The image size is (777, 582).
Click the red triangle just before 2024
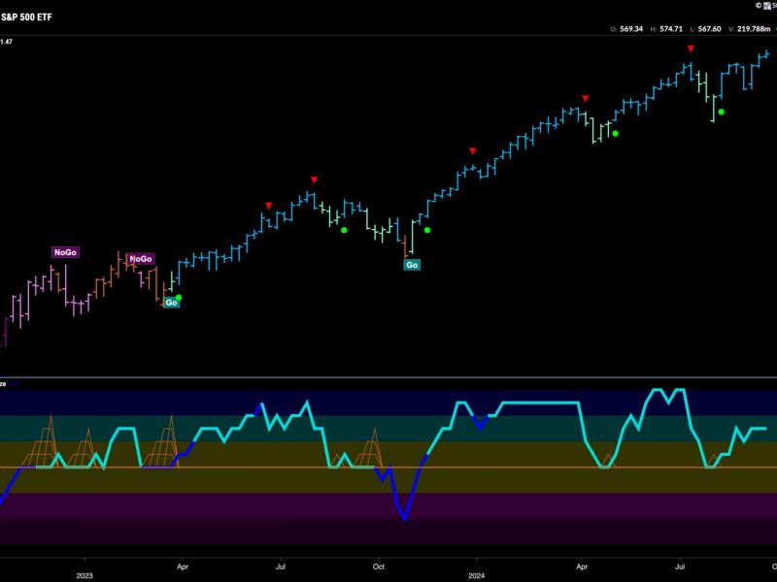(473, 151)
